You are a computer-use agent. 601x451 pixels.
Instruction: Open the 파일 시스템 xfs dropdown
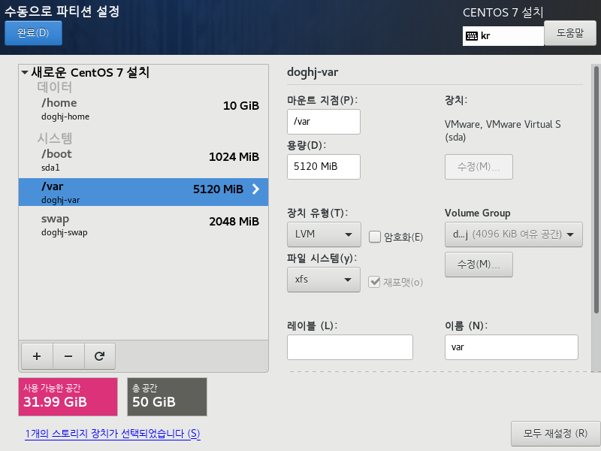[324, 280]
